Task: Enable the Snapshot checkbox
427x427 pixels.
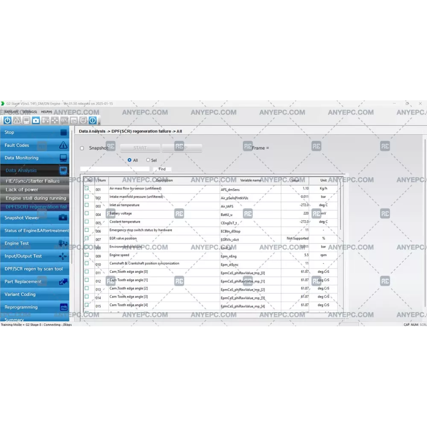Action: (x=82, y=148)
